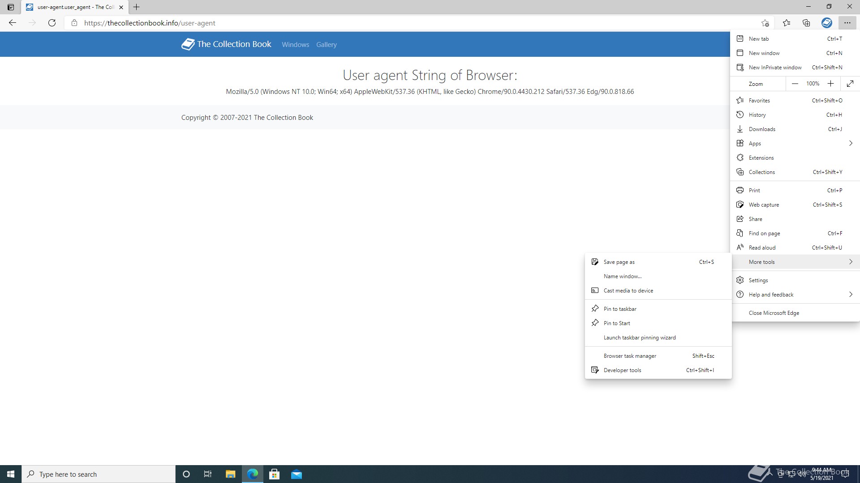This screenshot has width=860, height=483.
Task: Collapse the More tools submenu
Action: [795, 262]
